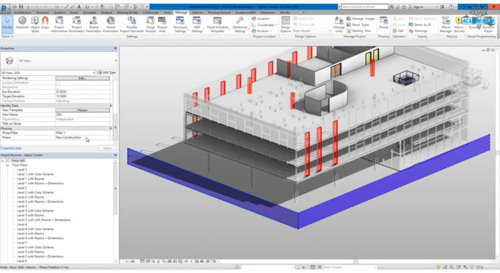Open the Macro Manager
This screenshot has height=273, width=500.
[445, 24]
